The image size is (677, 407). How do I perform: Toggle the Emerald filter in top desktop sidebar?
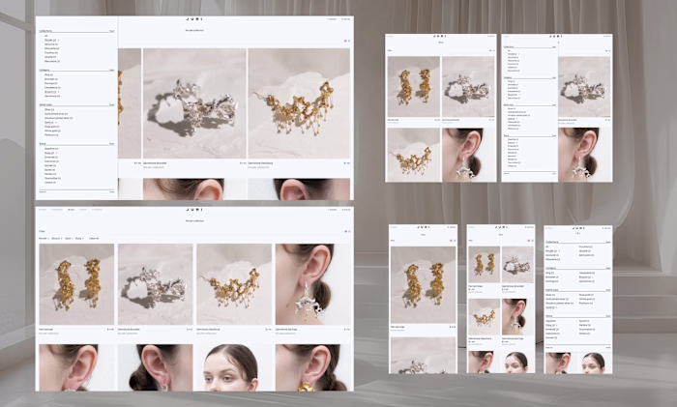point(51,158)
